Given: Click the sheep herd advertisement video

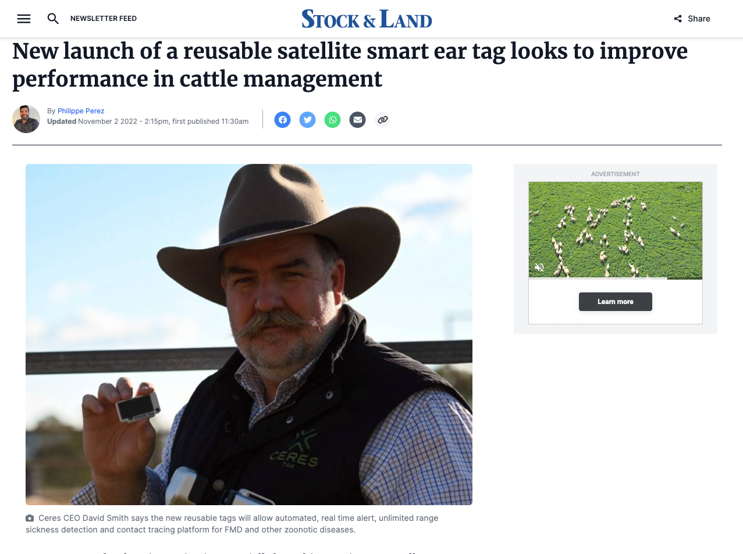Looking at the screenshot, I should (x=615, y=230).
